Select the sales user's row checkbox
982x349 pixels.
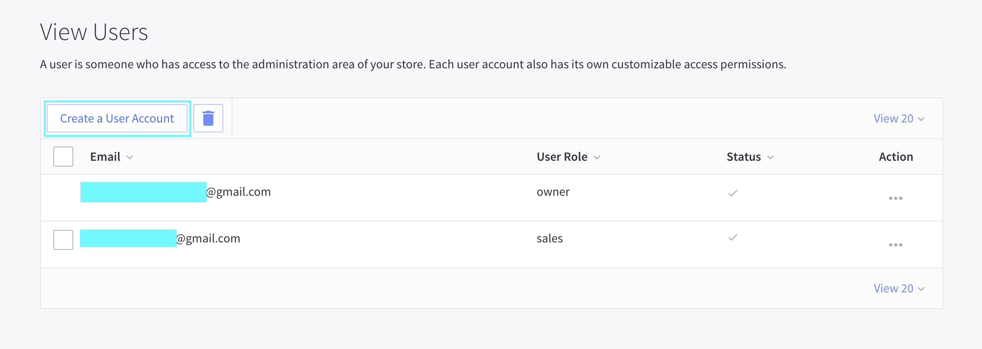[x=63, y=239]
